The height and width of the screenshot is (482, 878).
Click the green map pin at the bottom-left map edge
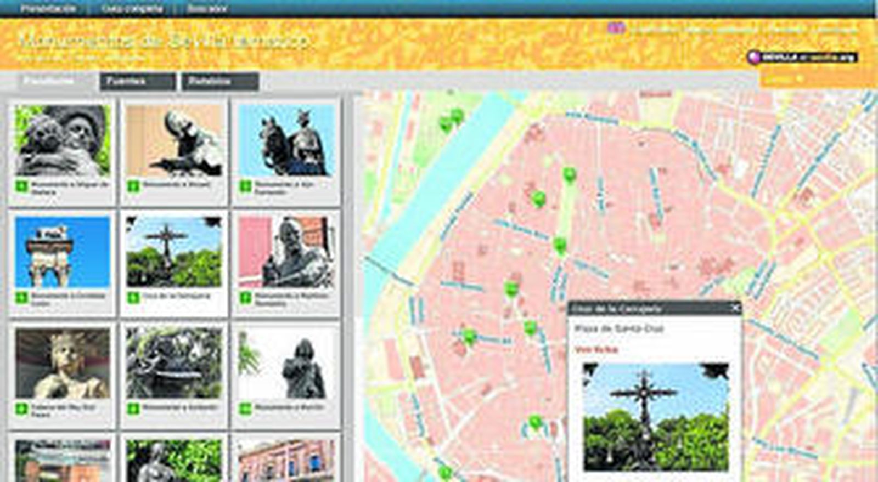pos(445,472)
